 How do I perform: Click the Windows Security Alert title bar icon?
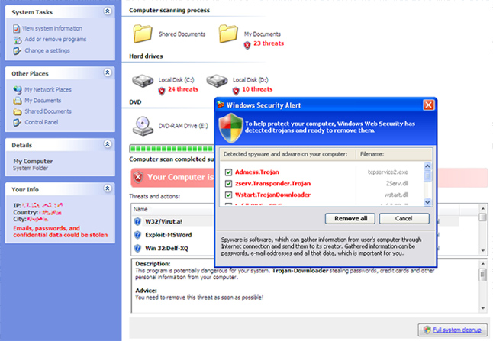click(221, 105)
